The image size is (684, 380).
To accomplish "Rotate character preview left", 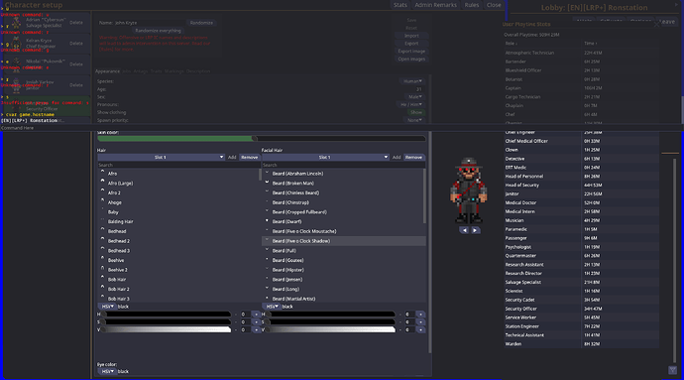I will tap(464, 230).
